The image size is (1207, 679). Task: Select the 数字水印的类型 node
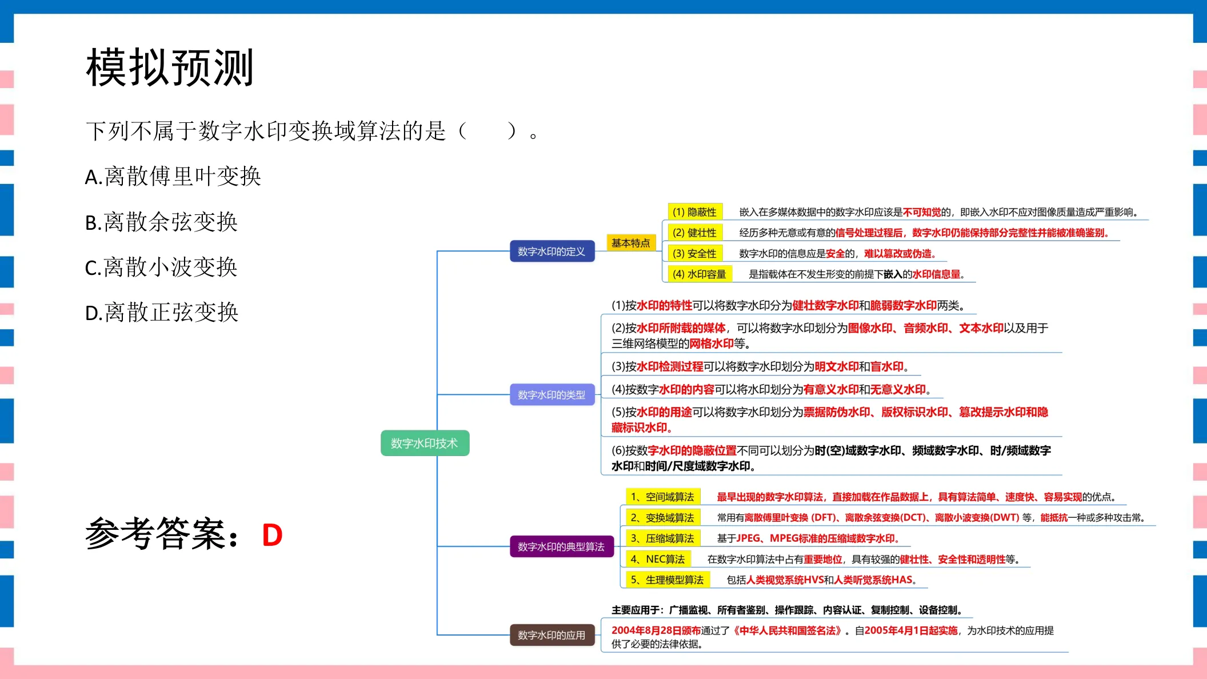tap(552, 395)
